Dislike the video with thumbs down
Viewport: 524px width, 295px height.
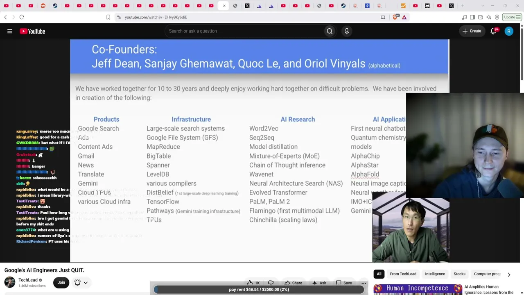pos(271,282)
